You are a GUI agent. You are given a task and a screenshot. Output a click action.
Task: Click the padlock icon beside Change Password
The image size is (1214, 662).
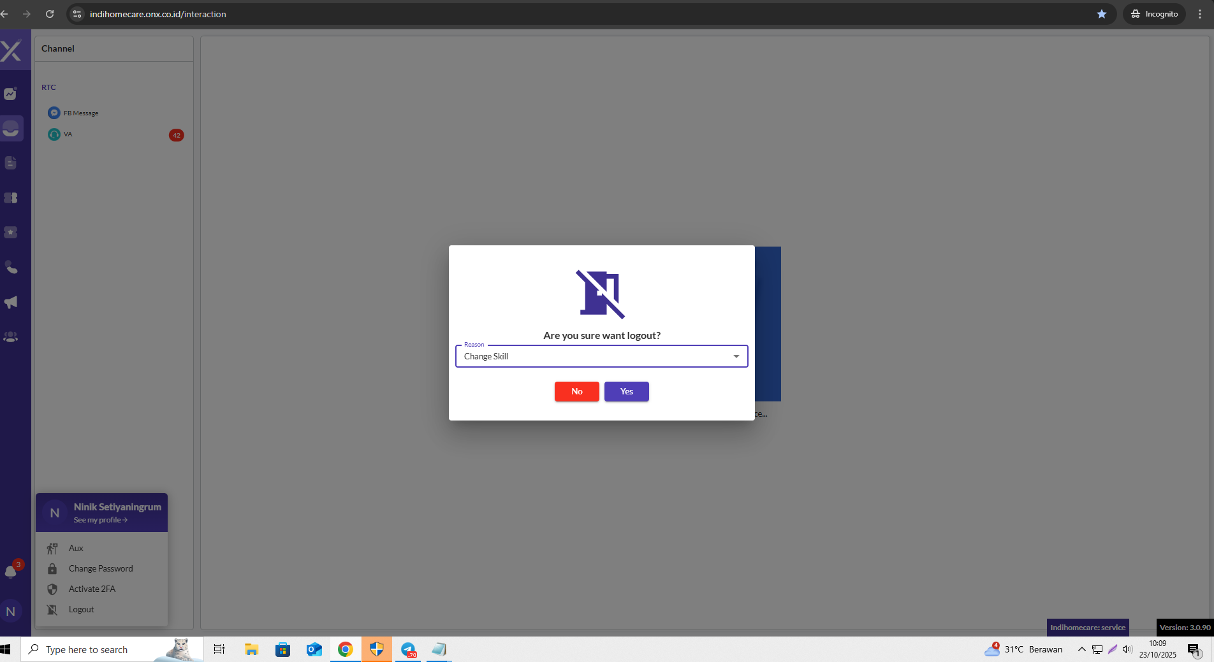(x=52, y=568)
